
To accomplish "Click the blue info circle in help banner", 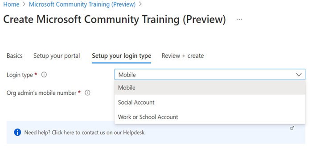I will tap(17, 132).
